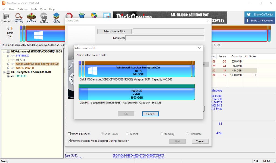This screenshot has height=163, width=276.
Task: Click the Select Source Disk button
Action: coord(114,31)
